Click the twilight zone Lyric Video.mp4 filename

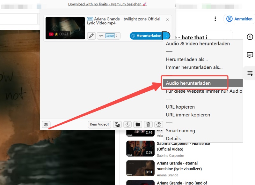(x=124, y=21)
